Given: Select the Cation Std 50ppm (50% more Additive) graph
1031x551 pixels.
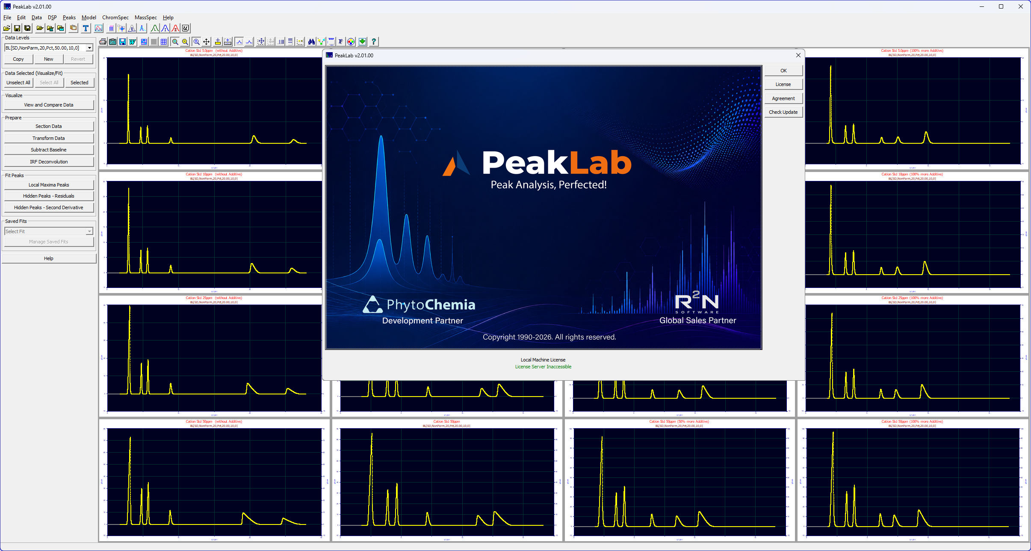Looking at the screenshot, I should pos(679,479).
